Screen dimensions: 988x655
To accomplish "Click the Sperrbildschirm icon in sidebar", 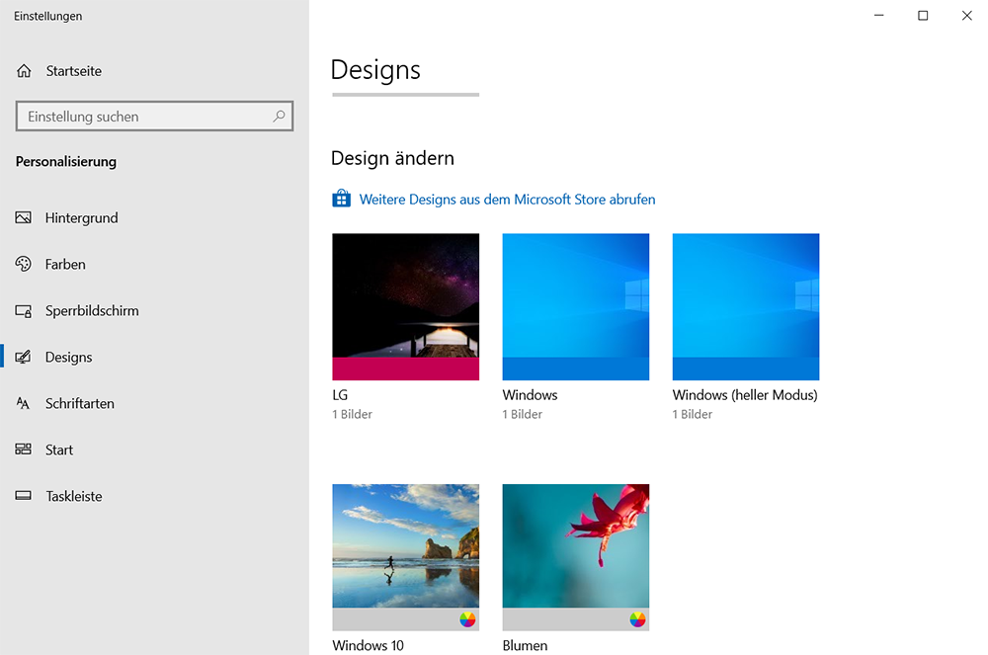I will click(24, 310).
